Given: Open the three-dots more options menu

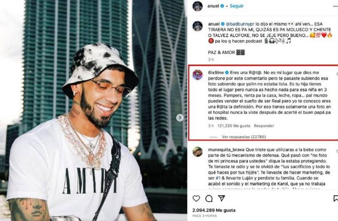Looking at the screenshot, I should coord(335,6).
